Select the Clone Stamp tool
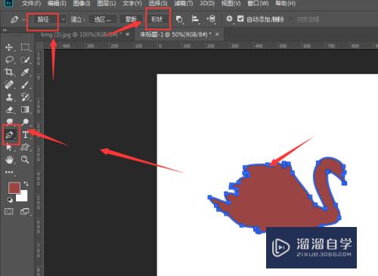 (9, 97)
